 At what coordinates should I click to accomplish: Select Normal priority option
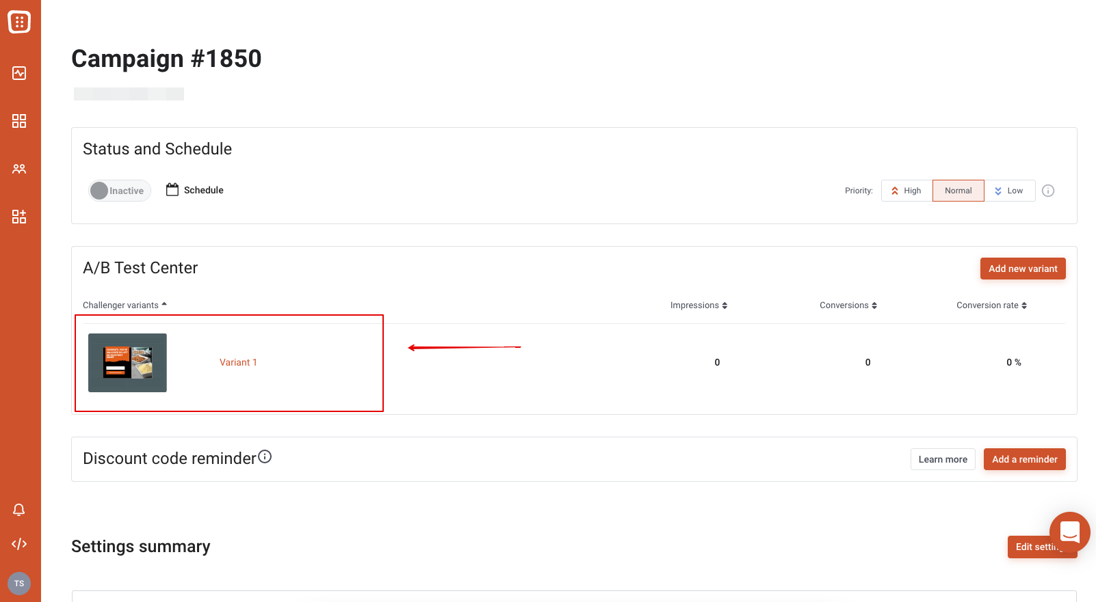[x=958, y=191]
